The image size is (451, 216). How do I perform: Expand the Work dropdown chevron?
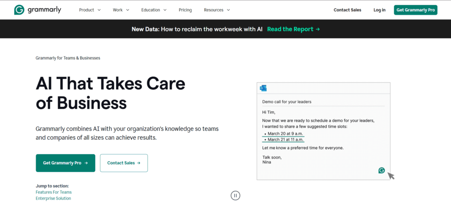[128, 10]
